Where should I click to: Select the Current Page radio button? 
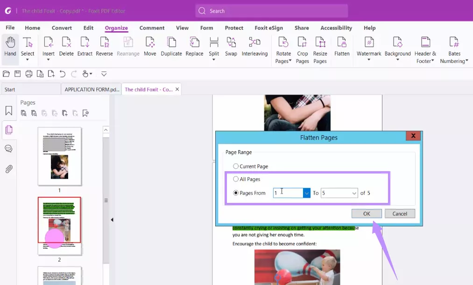(236, 166)
